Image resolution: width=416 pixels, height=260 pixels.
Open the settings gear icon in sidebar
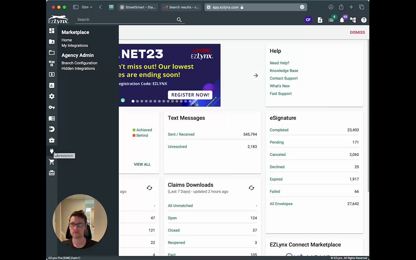[52, 96]
